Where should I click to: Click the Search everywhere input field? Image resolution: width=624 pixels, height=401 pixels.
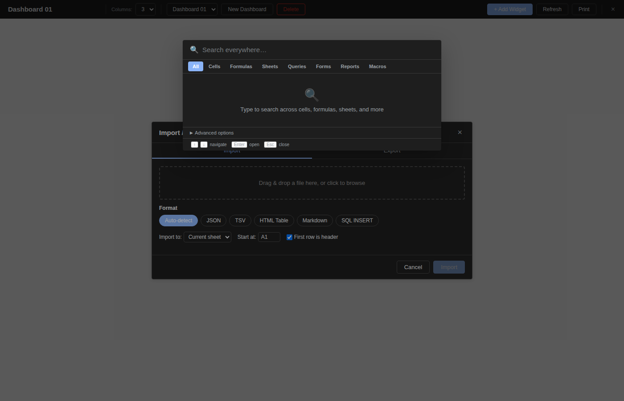point(317,50)
